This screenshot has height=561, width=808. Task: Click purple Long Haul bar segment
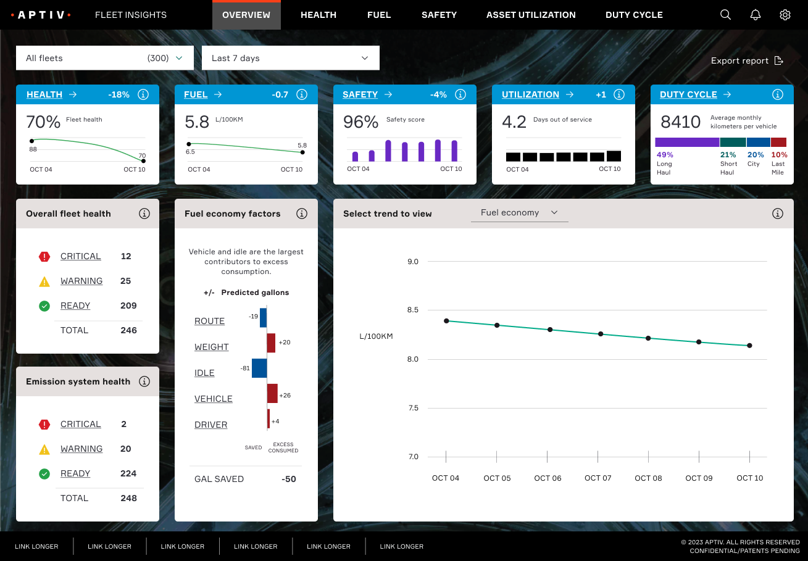(x=686, y=142)
